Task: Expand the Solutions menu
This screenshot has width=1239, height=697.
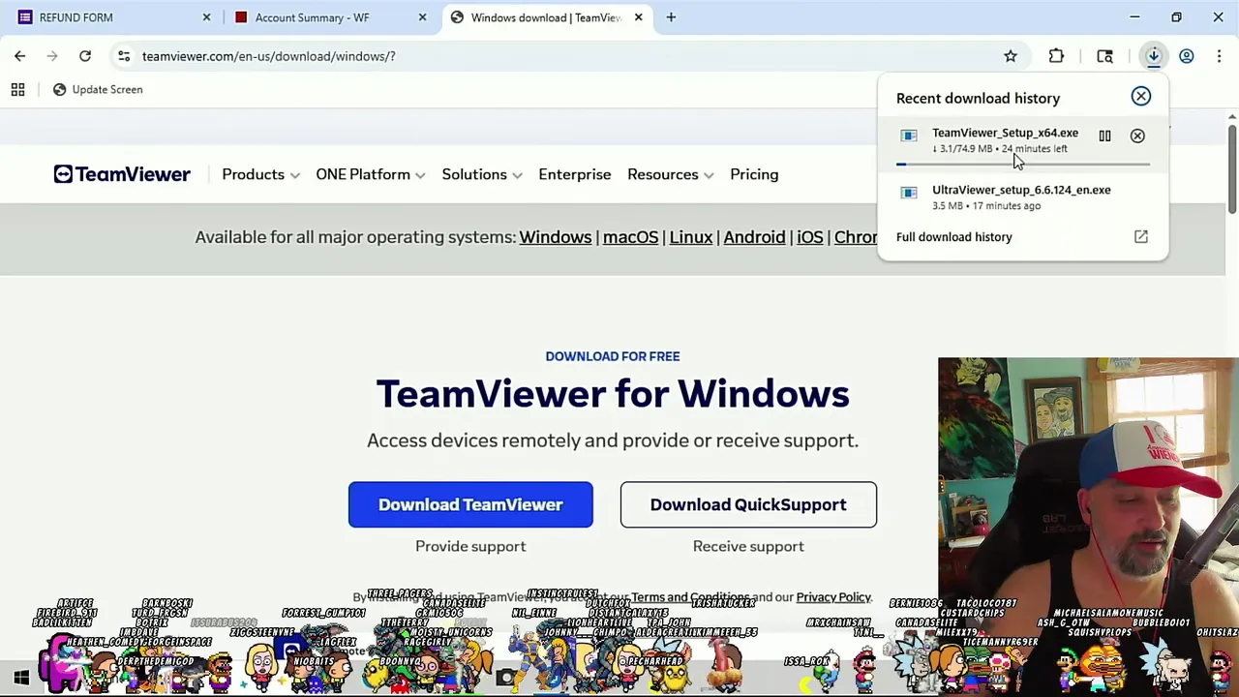Action: [x=481, y=174]
